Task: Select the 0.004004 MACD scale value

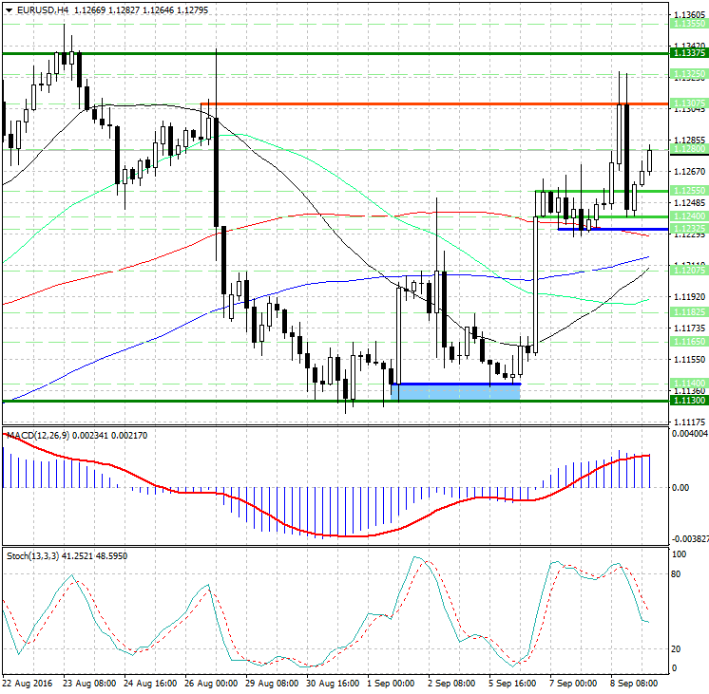Action: [690, 434]
